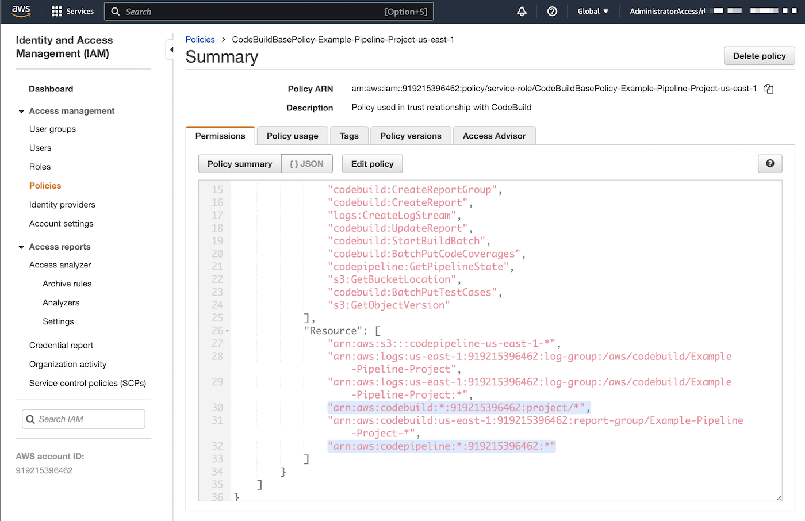Collapse the Access reports section
Viewport: 805px width, 521px height.
[21, 247]
